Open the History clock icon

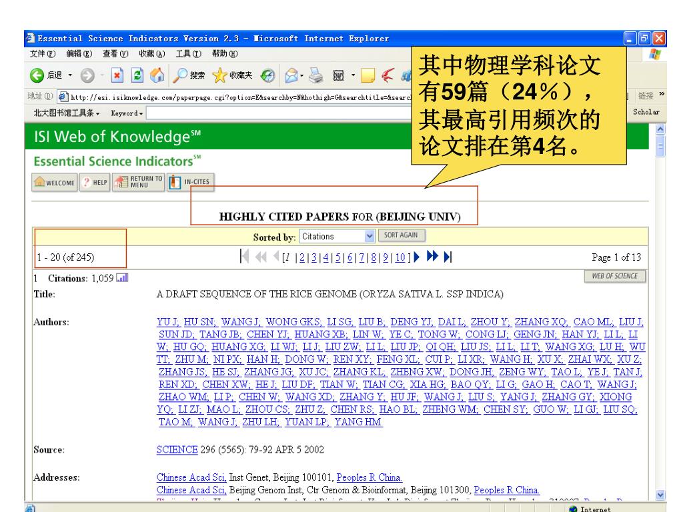[267, 75]
